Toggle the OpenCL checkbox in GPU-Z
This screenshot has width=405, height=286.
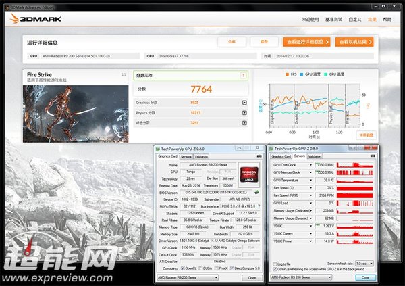183,268
